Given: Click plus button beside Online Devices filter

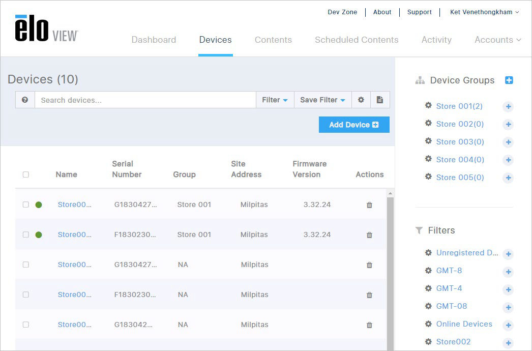Looking at the screenshot, I should pyautogui.click(x=508, y=325).
